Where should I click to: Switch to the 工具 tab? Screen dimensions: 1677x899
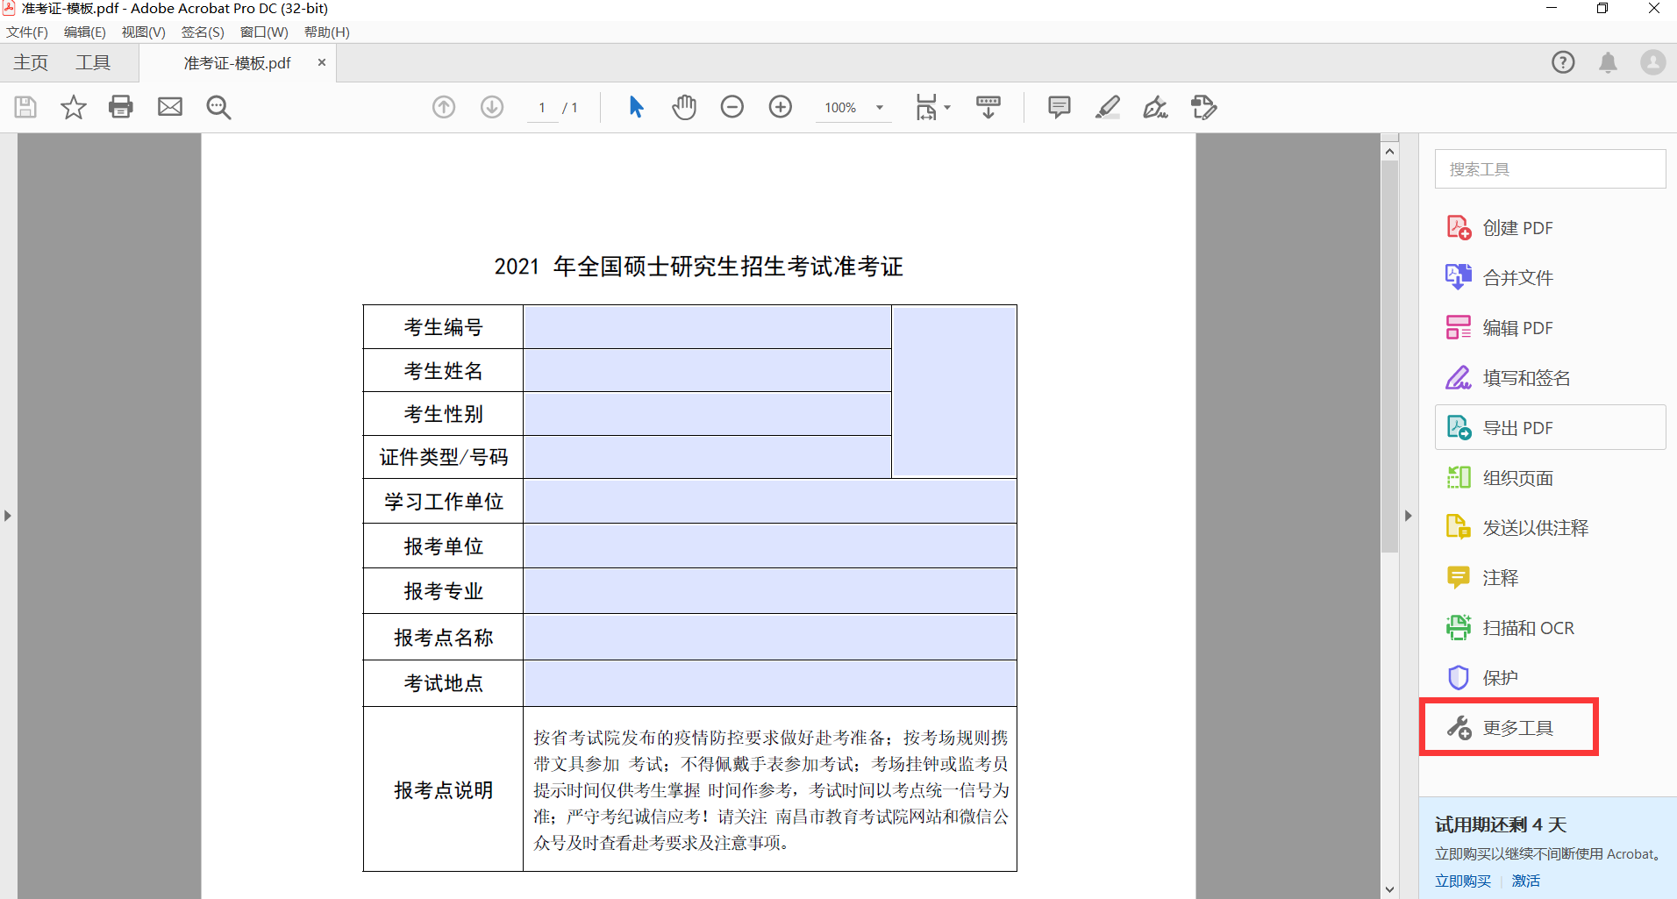point(93,63)
